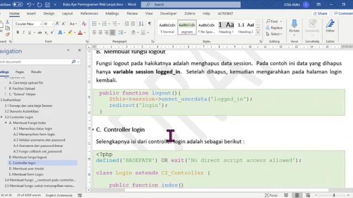The height and width of the screenshot is (198, 353).
Task: Click the Bullets list icon
Action: 94,24
